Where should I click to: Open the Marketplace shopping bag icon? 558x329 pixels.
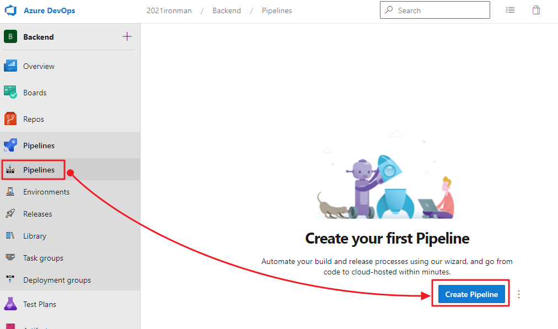pyautogui.click(x=536, y=10)
